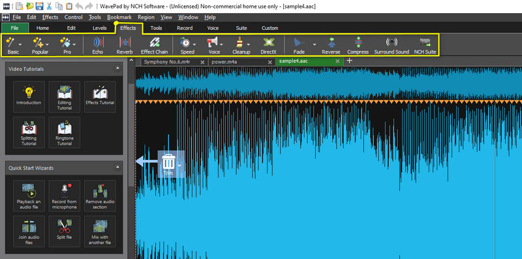The width and height of the screenshot is (522, 259).
Task: Apply the Reverb effect
Action: click(125, 46)
